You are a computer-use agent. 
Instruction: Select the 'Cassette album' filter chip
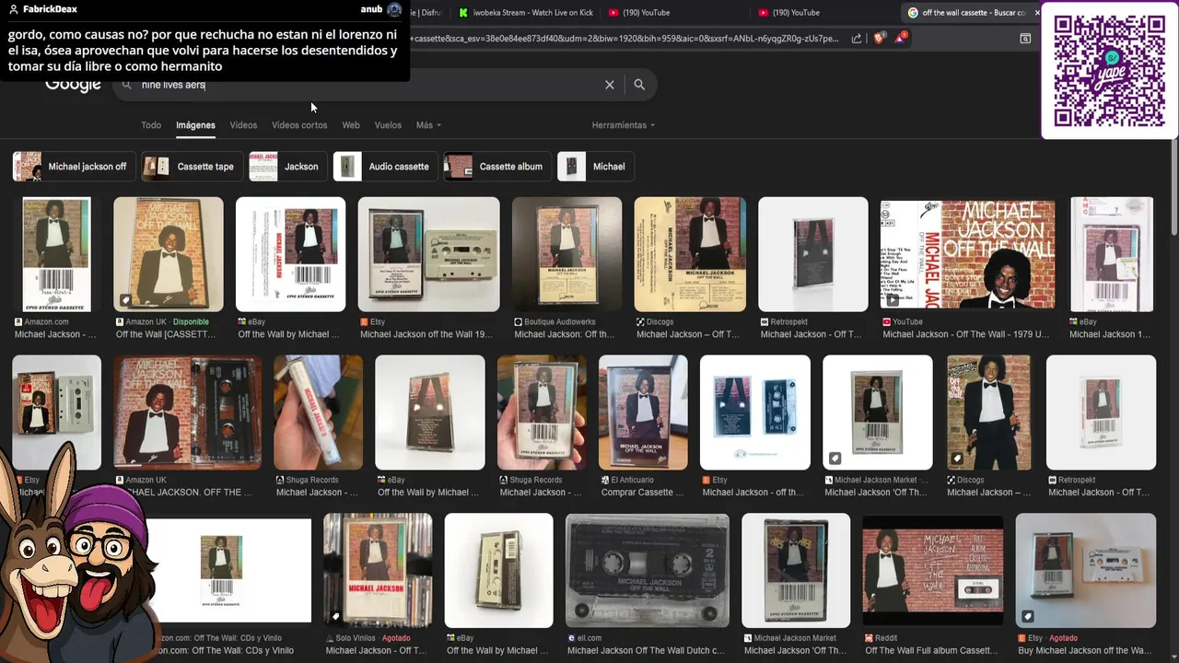point(498,167)
